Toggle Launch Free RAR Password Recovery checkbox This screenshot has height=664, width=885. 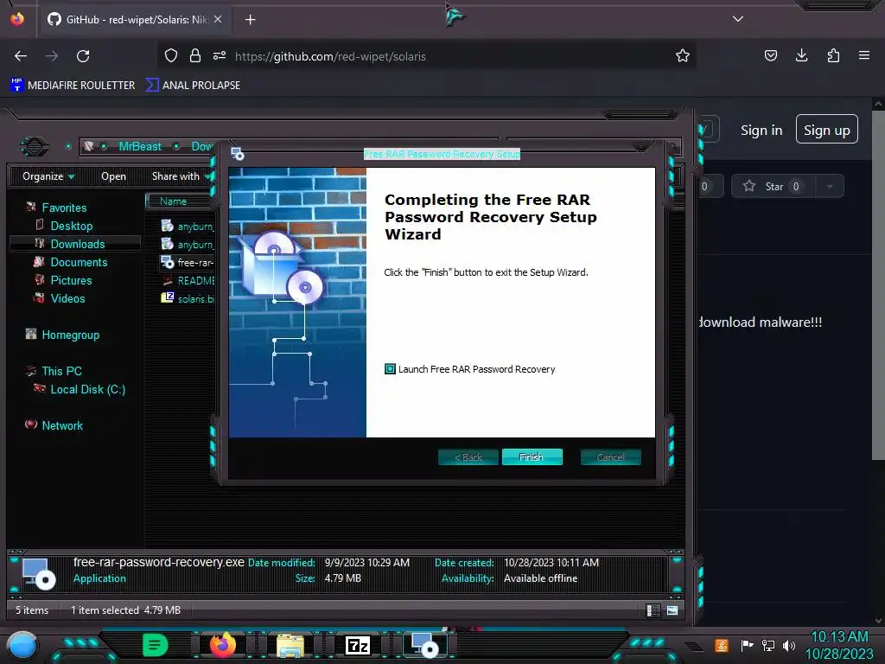pos(390,368)
